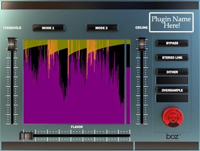The width and height of the screenshot is (200, 151).
Task: Open the dropdown box below DITHER
Action: [x=172, y=80]
